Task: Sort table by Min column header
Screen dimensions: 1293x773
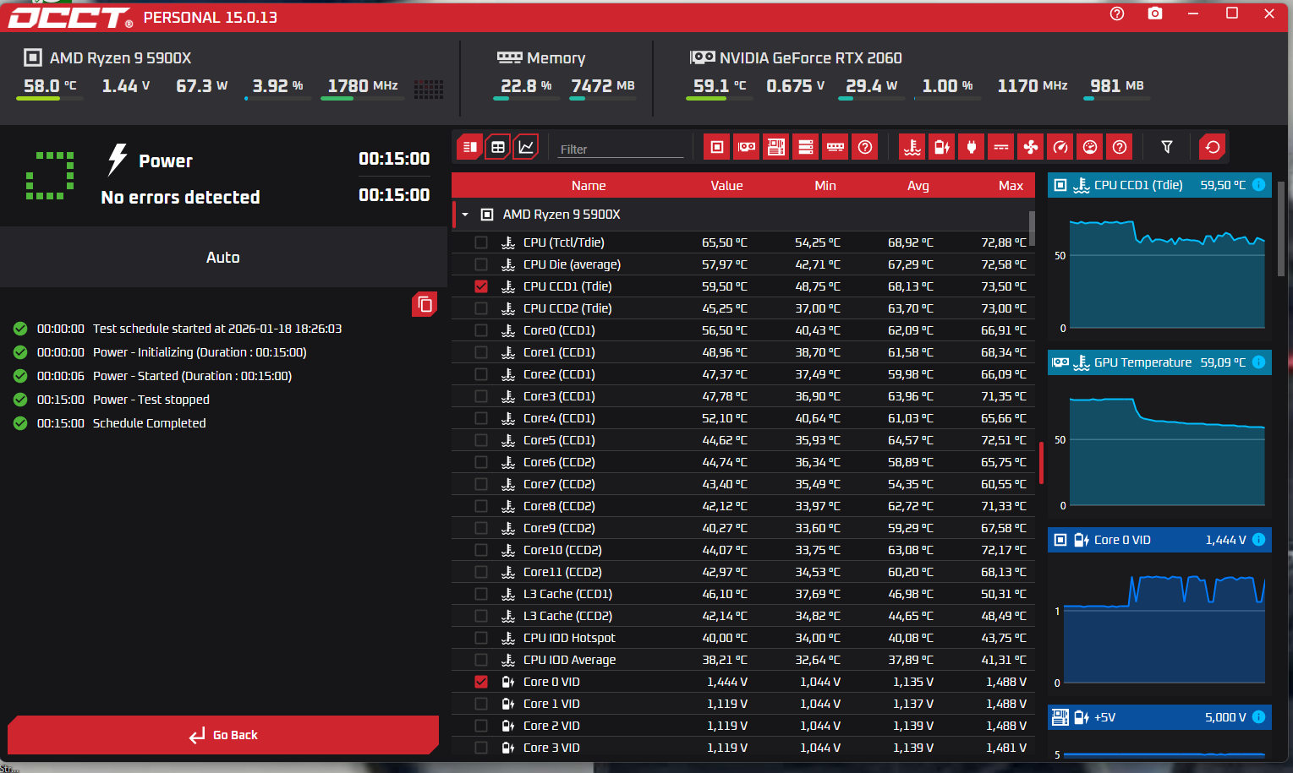Action: point(825,186)
